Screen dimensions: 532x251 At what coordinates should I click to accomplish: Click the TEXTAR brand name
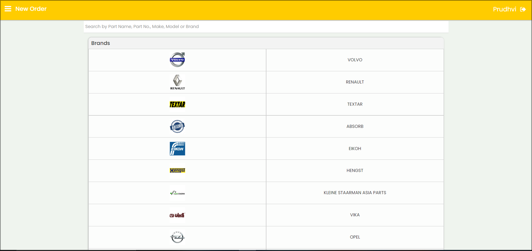[x=355, y=104]
